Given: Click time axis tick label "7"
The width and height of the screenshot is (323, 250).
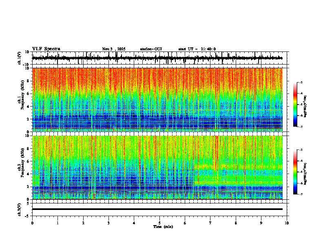Looking at the screenshot, I should [210, 223].
